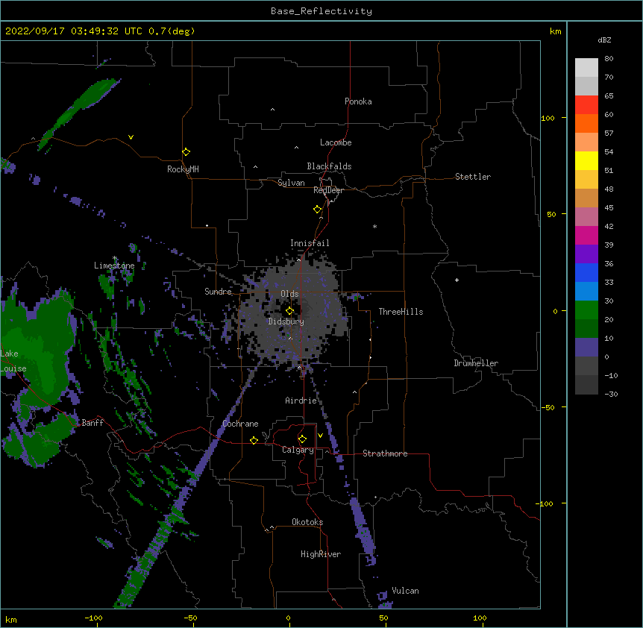The width and height of the screenshot is (643, 628).
Task: Select the blue 33-36 dBZ legend swatch
Action: pos(586,272)
